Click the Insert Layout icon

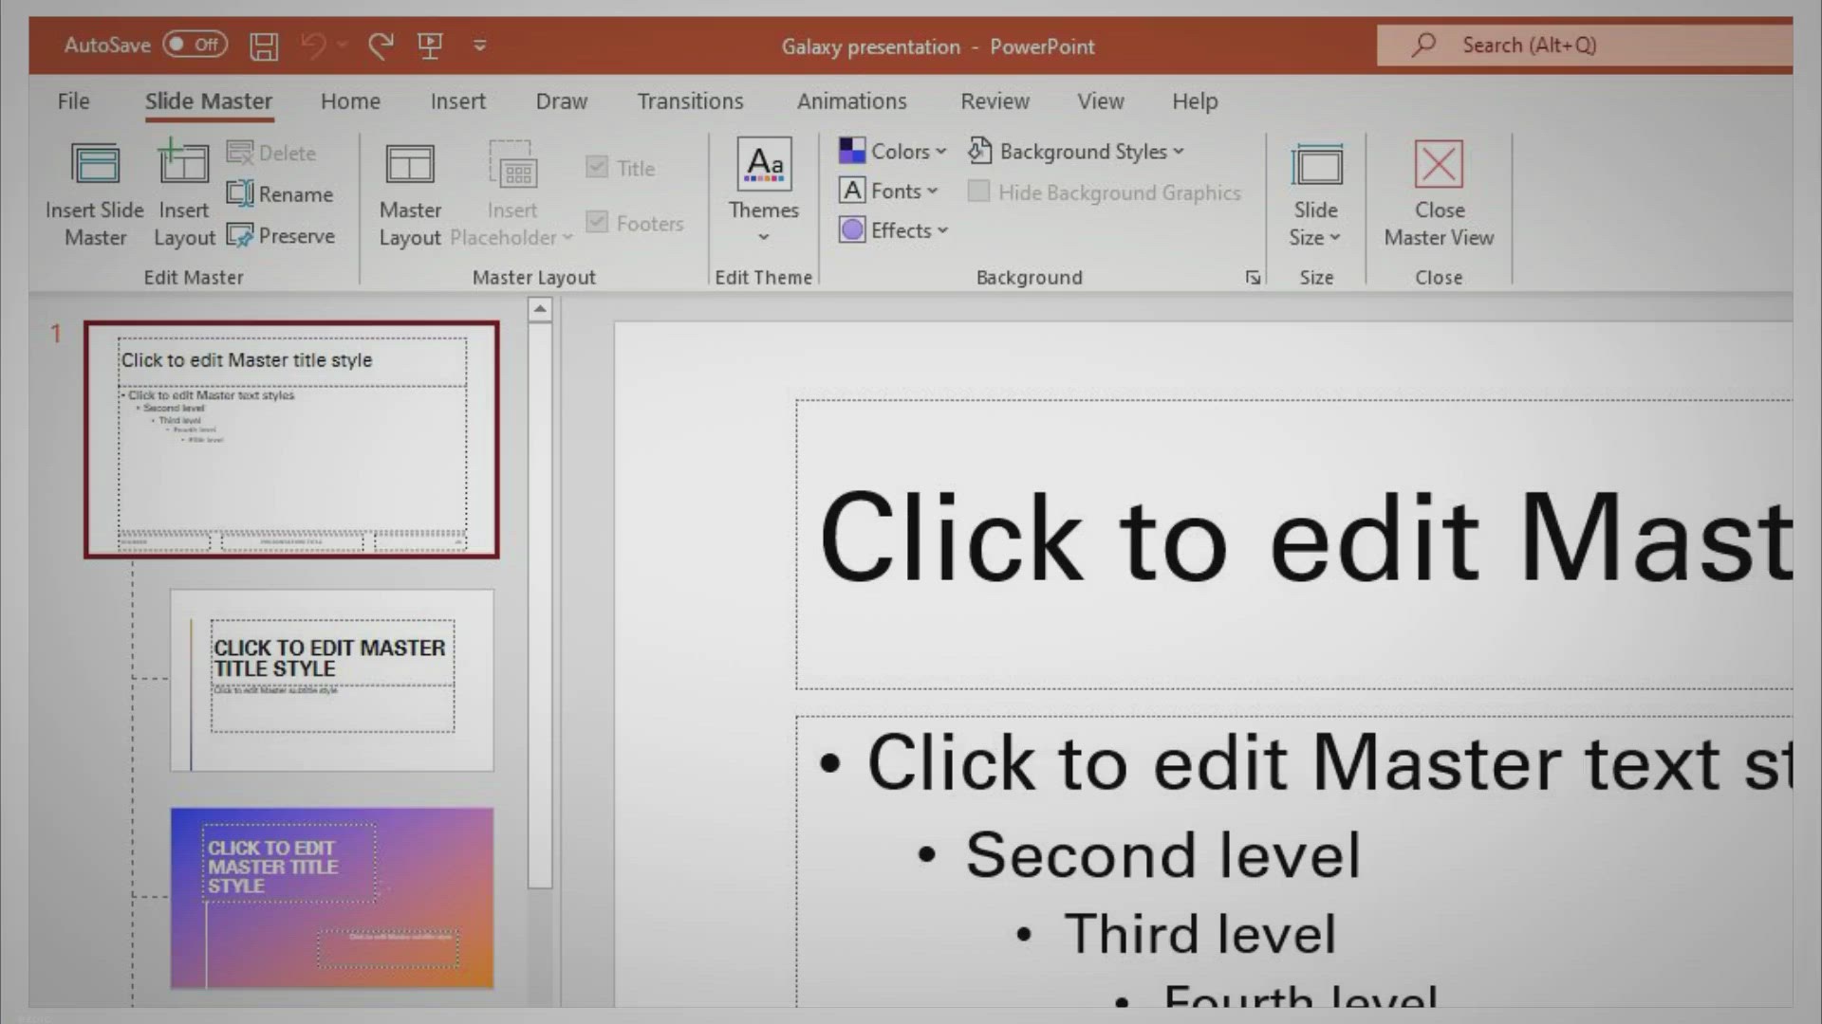(x=183, y=163)
